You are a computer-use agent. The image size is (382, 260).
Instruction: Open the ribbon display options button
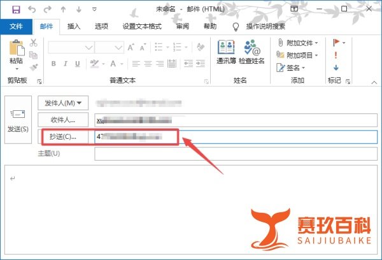294,9
